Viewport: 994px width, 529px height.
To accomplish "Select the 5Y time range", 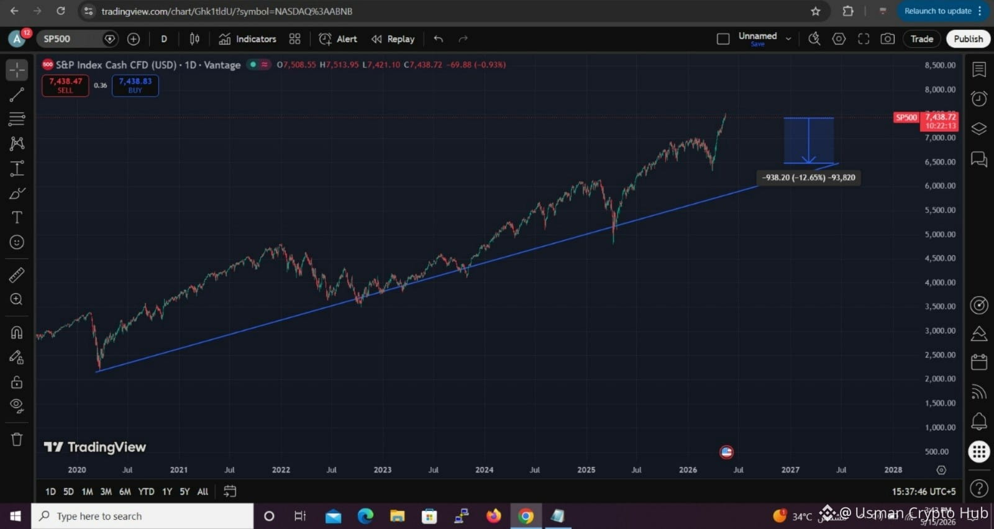I will pos(185,491).
